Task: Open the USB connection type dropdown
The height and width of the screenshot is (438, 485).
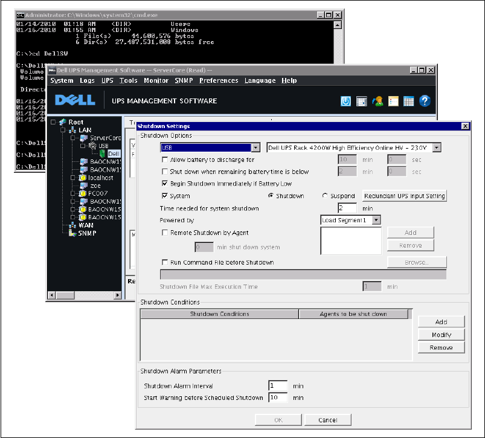Action: (255, 147)
